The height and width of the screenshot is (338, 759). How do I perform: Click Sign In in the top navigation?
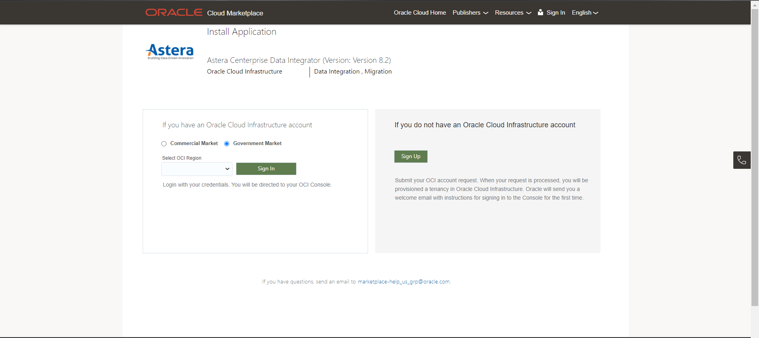[555, 13]
